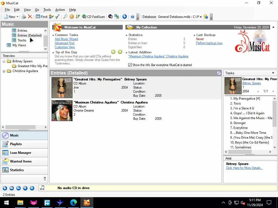Viewport: 278px width, 208px height.
Task: Click the green windows transfer toolbar icon
Action: coord(117,17)
